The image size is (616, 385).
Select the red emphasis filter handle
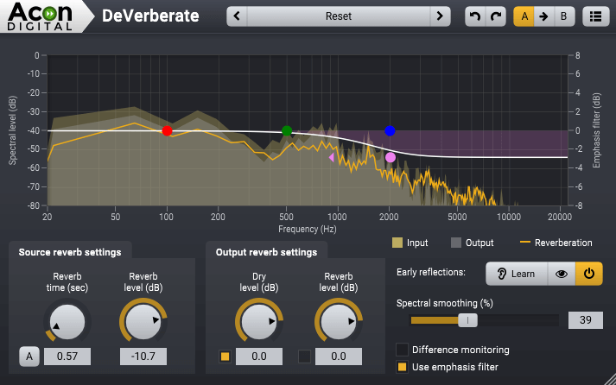click(167, 130)
